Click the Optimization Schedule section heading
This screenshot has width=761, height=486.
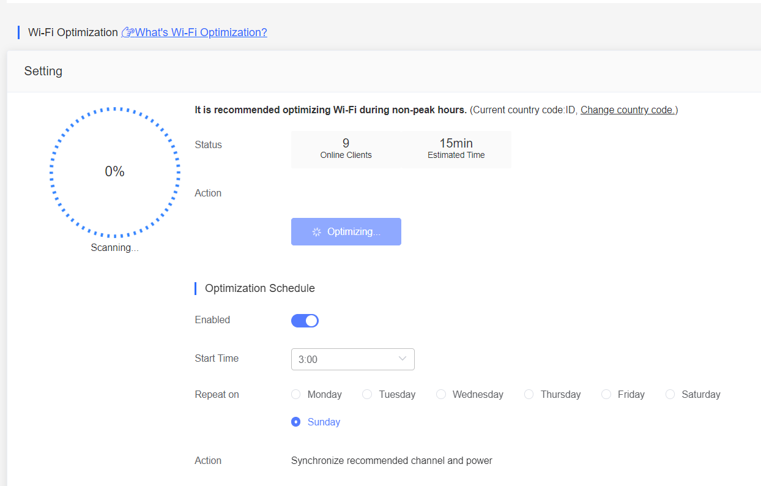[x=259, y=288]
